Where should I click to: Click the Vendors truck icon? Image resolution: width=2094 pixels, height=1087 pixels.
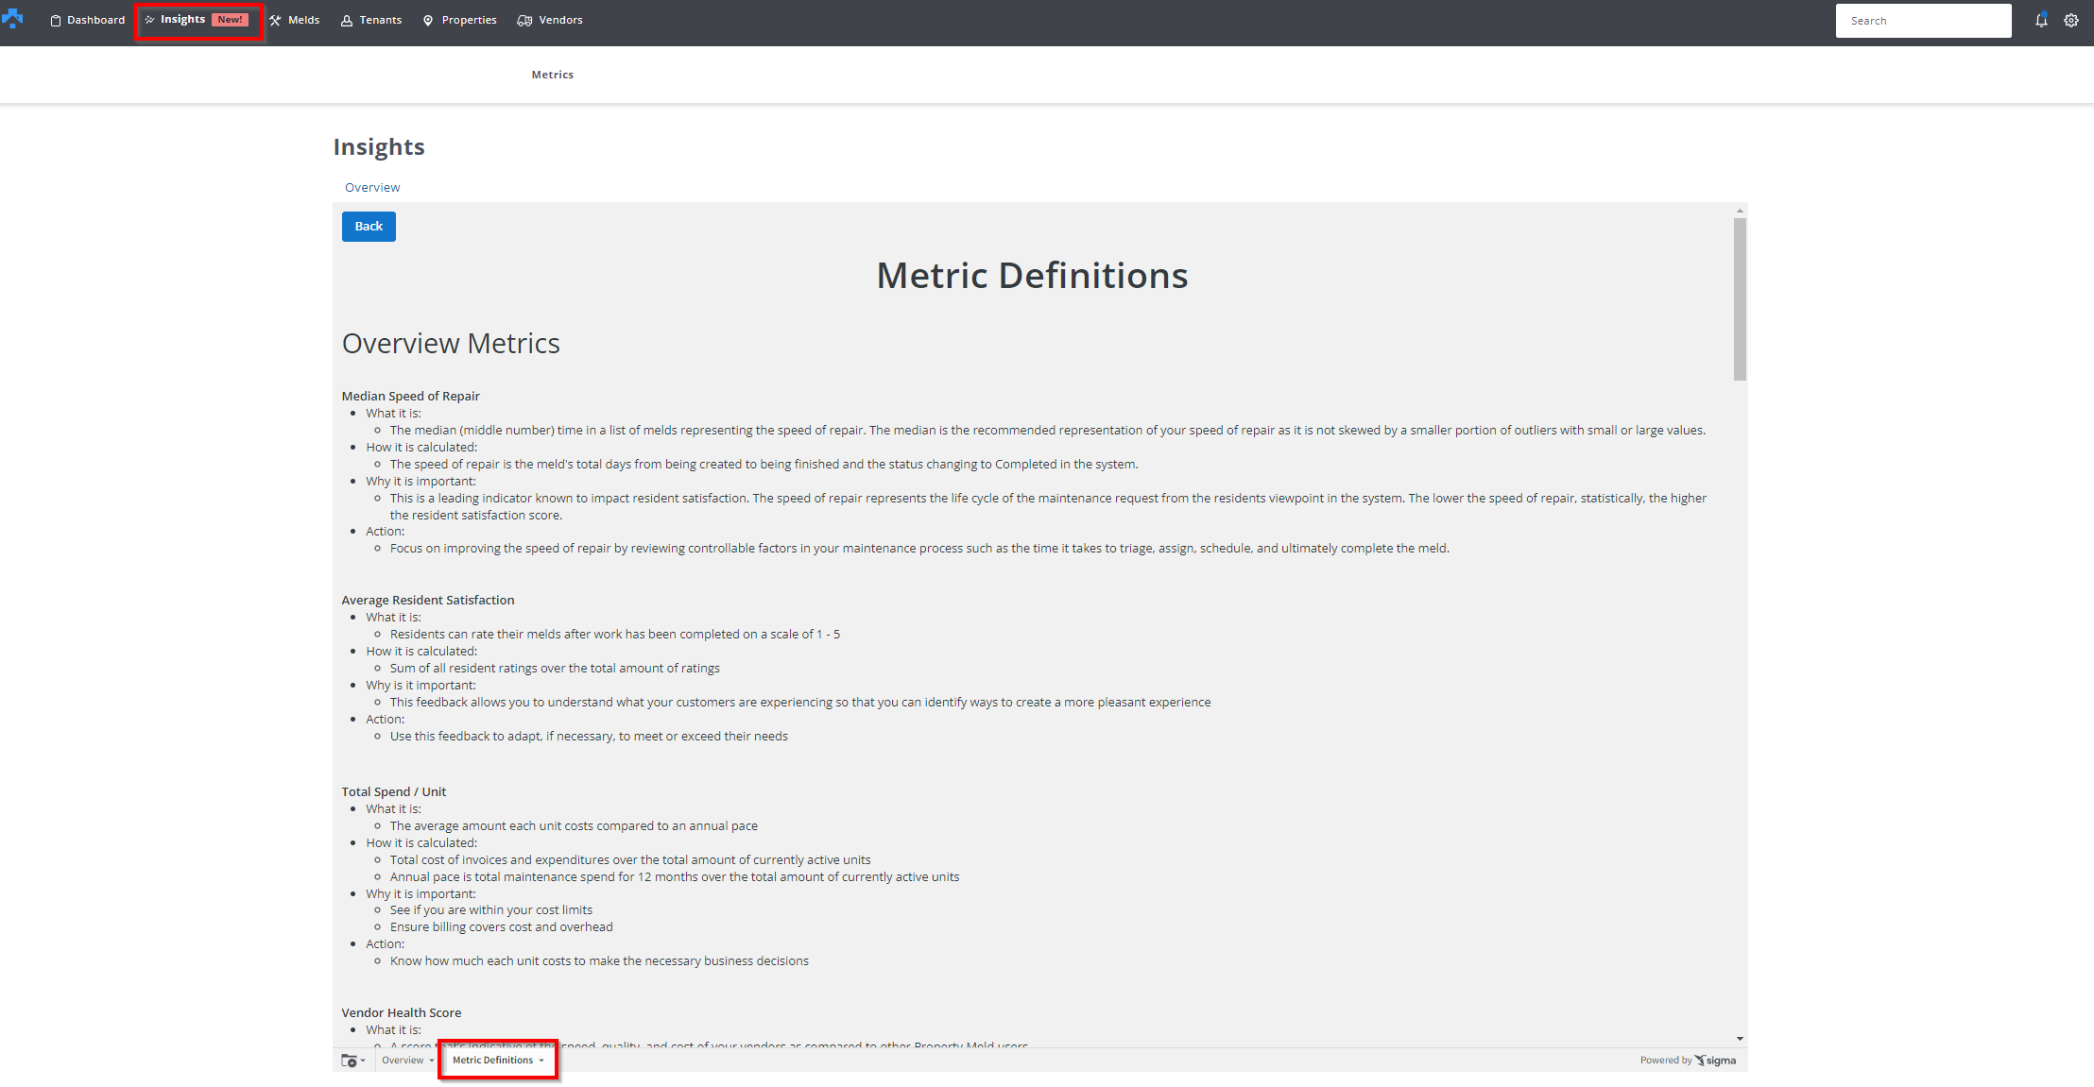pos(524,21)
